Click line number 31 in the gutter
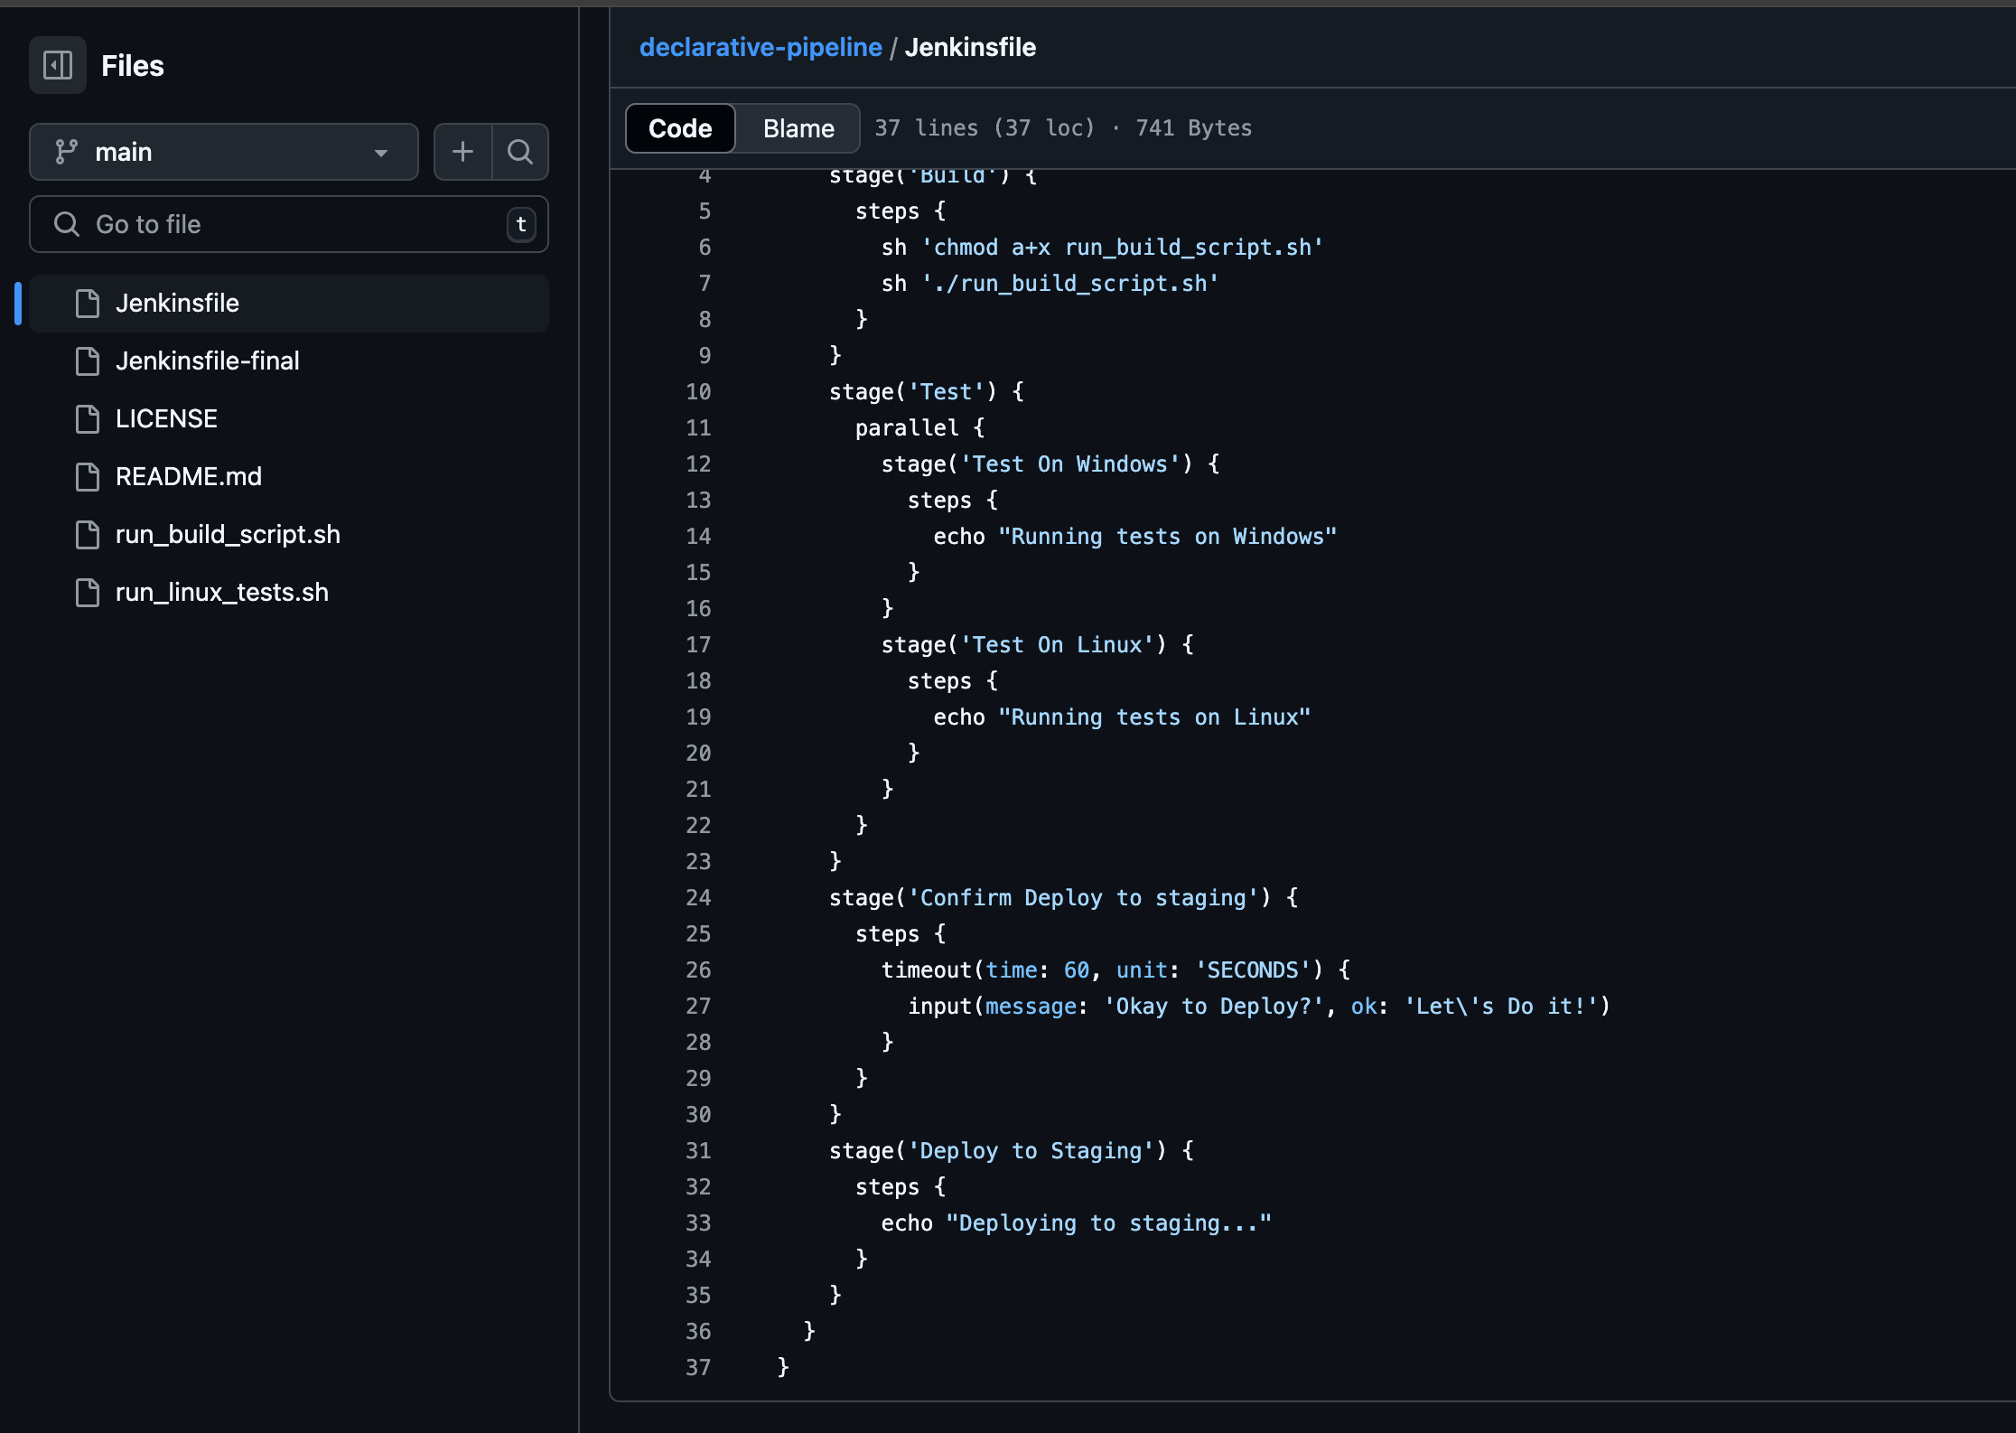This screenshot has width=2016, height=1433. coord(698,1151)
